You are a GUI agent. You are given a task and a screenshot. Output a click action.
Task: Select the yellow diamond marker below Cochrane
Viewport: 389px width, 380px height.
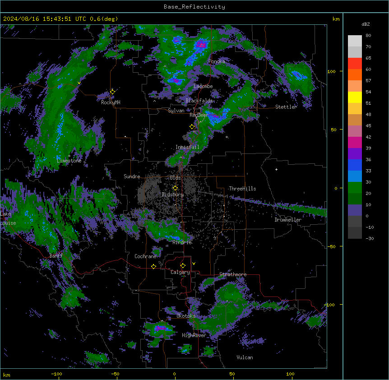(153, 266)
